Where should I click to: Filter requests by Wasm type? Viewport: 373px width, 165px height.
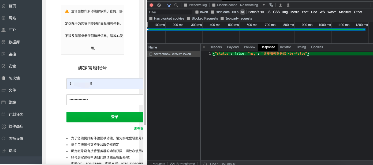[332, 12]
